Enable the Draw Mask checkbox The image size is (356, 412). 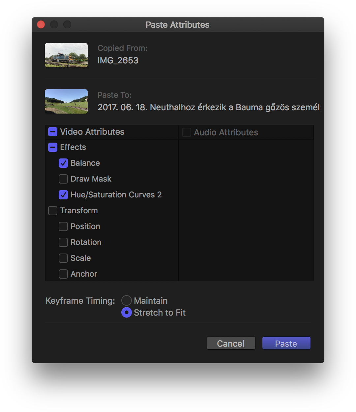pyautogui.click(x=63, y=179)
